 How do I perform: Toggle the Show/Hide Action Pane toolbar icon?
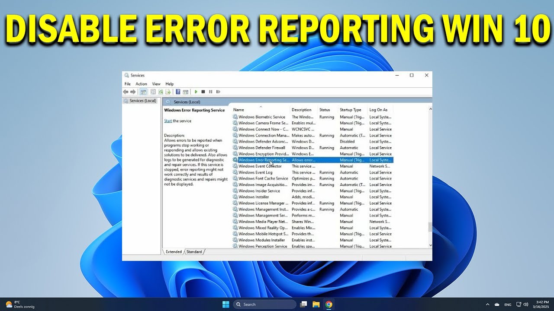[x=186, y=92]
